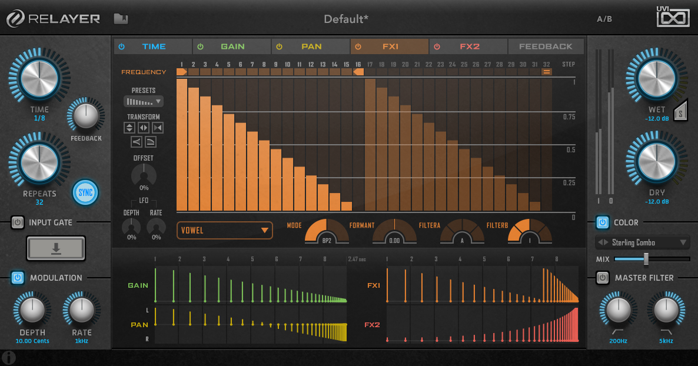Switch to the FX1 tab

click(x=390, y=46)
